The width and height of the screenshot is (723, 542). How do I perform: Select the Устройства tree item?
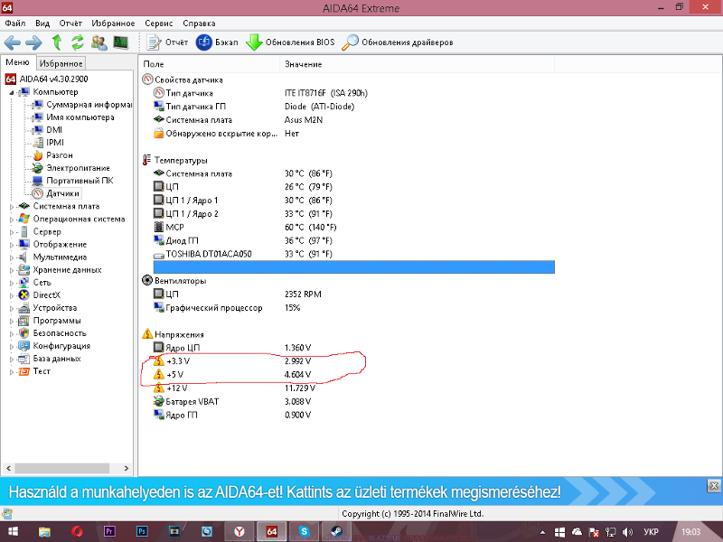click(54, 308)
